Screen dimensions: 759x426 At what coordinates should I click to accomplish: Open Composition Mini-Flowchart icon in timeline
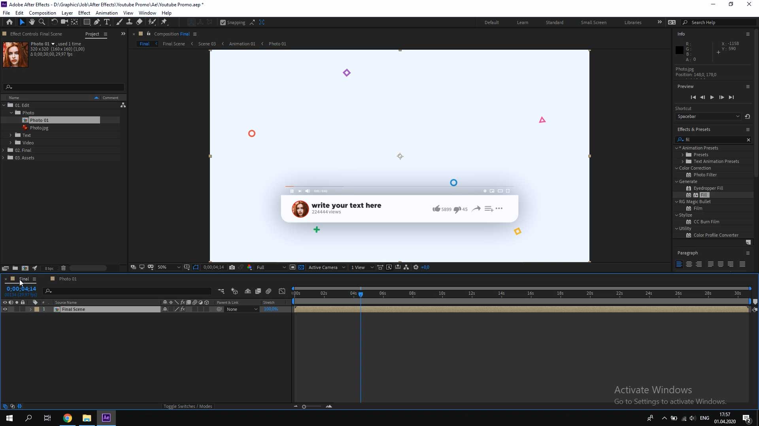(221, 291)
